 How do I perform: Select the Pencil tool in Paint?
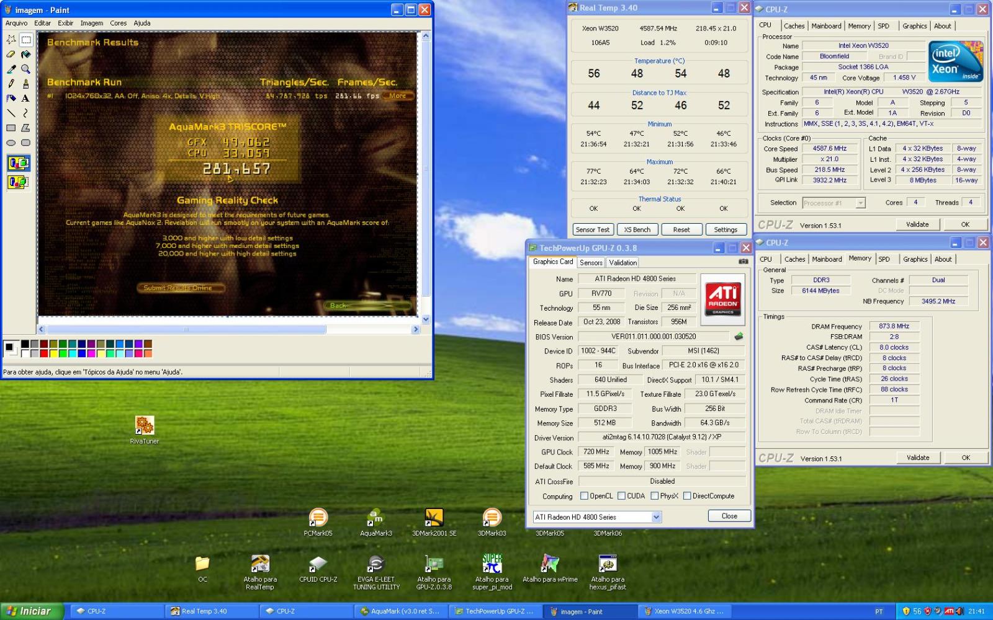coord(11,83)
